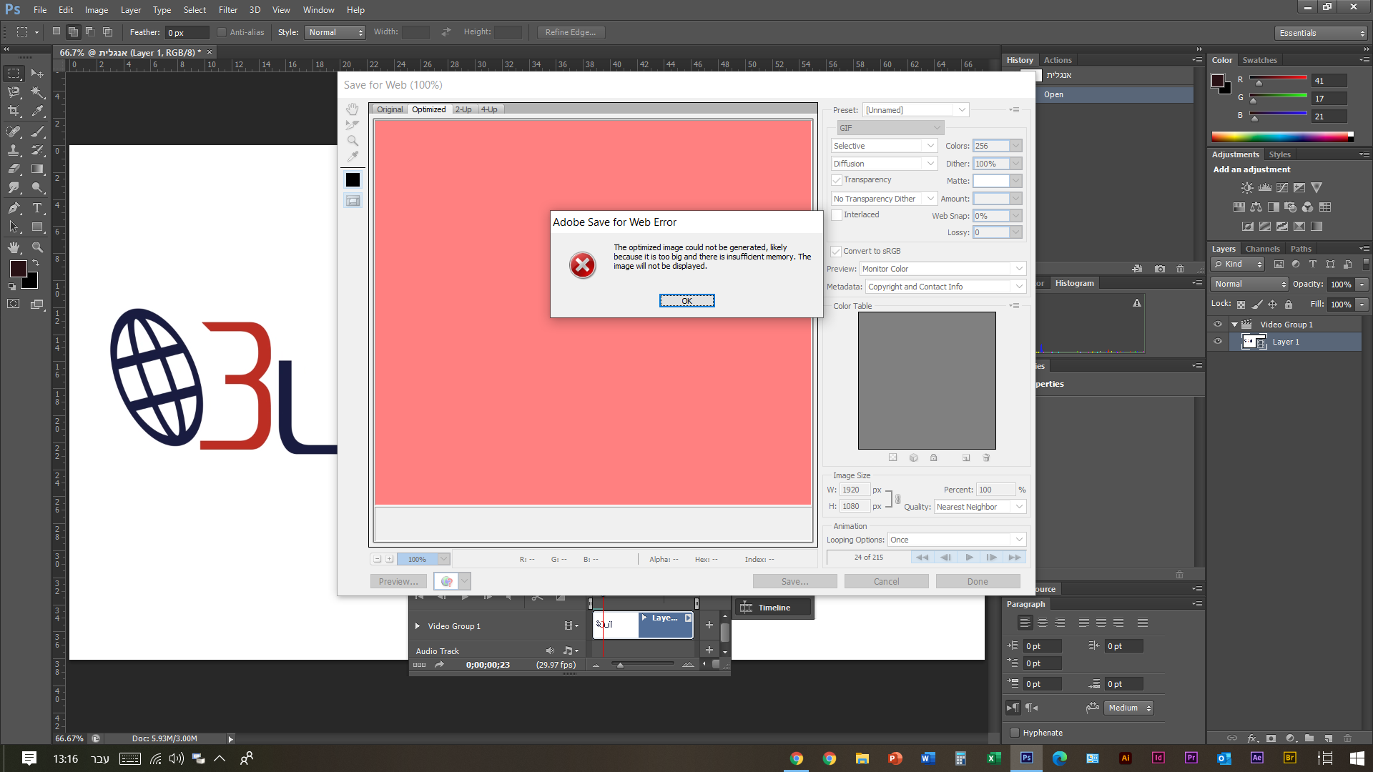Expand the Looping Options dropdown

point(957,540)
